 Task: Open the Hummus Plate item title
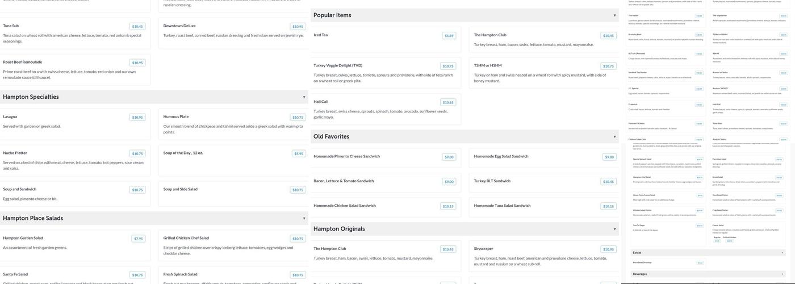tap(176, 117)
